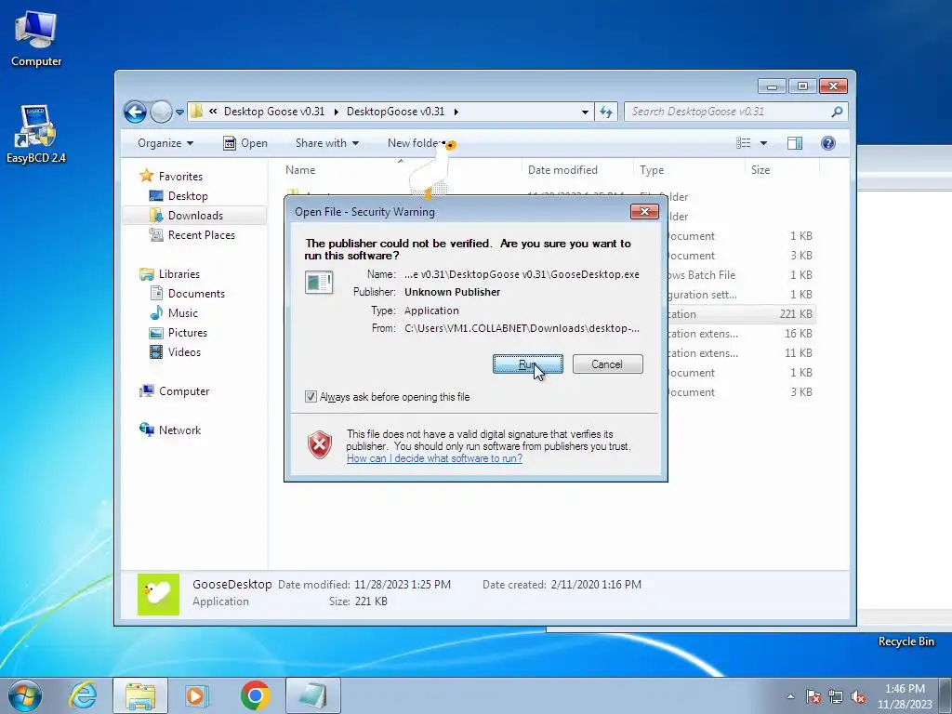The image size is (952, 714).
Task: Click the network tray icon
Action: [x=836, y=696]
